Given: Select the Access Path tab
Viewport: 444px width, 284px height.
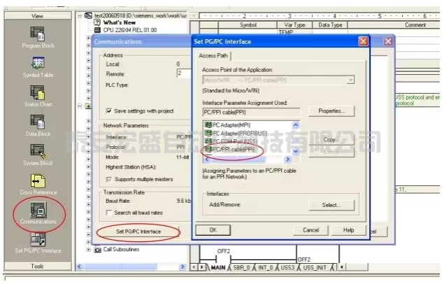Looking at the screenshot, I should click(x=213, y=55).
